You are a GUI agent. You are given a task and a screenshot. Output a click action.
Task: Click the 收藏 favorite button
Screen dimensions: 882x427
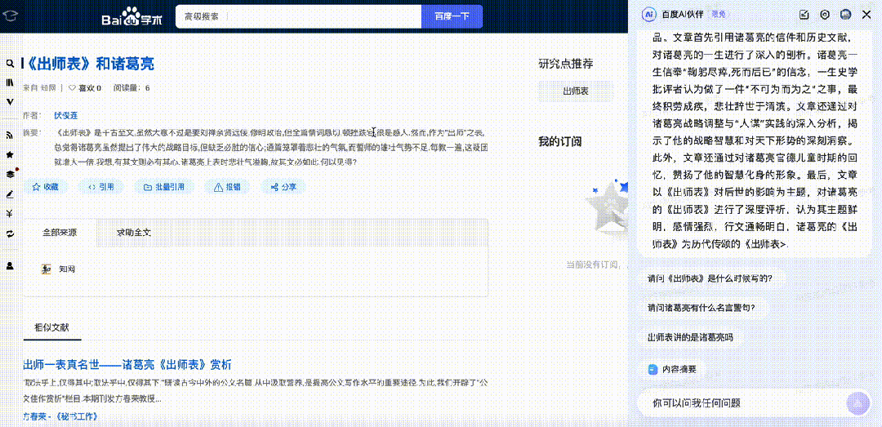pyautogui.click(x=45, y=187)
